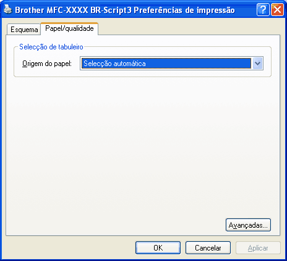Switch to the Esquema tab
This screenshot has width=287, height=261.
pyautogui.click(x=24, y=30)
